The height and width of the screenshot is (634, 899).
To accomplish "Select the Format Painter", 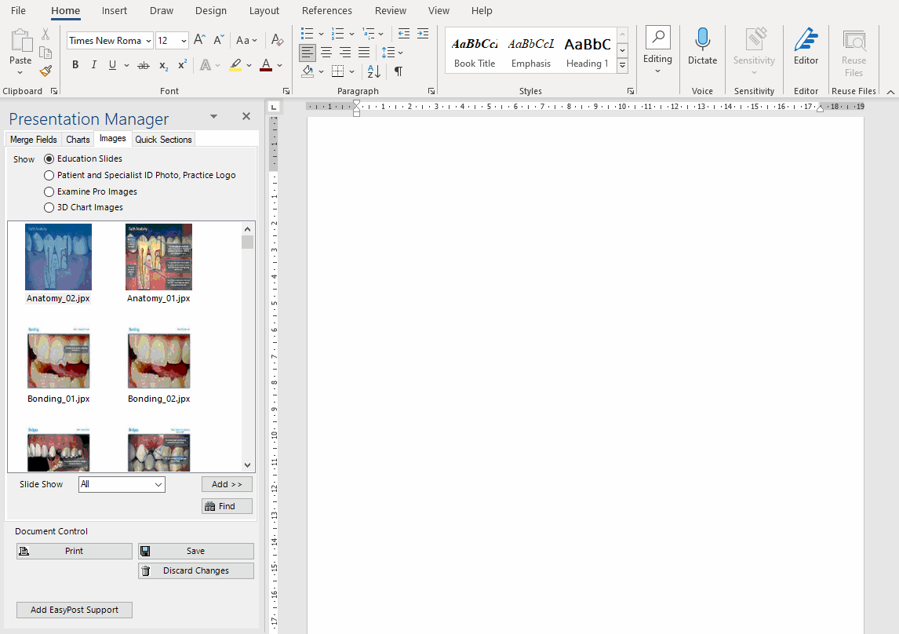I will tap(45, 71).
